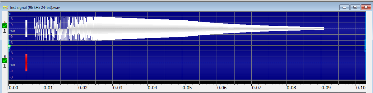
Task: Click the '1' icon under the L channel
Action: pos(5,31)
